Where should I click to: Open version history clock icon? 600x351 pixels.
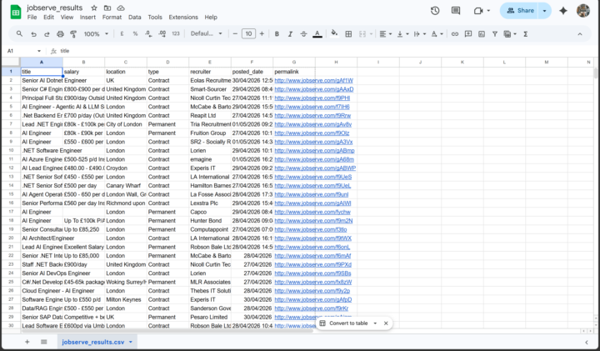(435, 11)
